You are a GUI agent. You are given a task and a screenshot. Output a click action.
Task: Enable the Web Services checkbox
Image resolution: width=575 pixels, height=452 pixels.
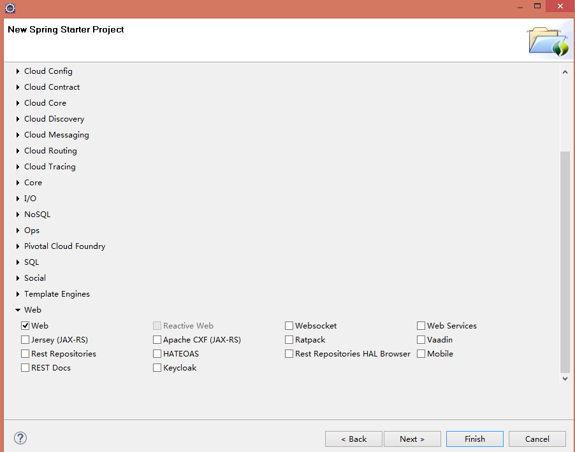(x=421, y=325)
